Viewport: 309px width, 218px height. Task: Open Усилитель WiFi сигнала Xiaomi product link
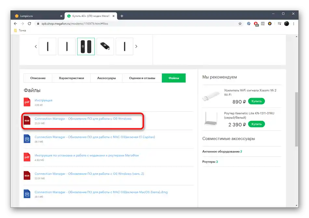[250, 93]
